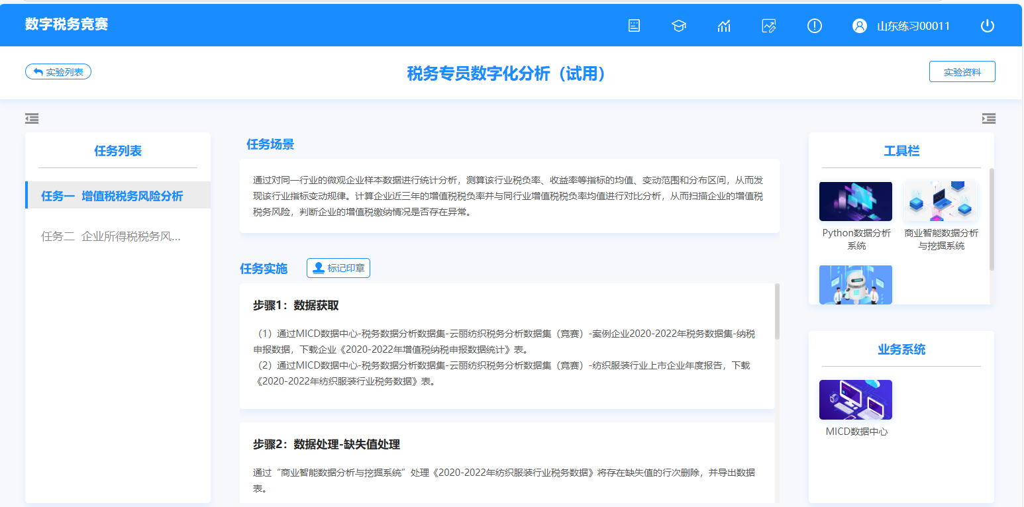Open MICD数据中心 business system
Image resolution: width=1024 pixels, height=507 pixels.
click(856, 400)
